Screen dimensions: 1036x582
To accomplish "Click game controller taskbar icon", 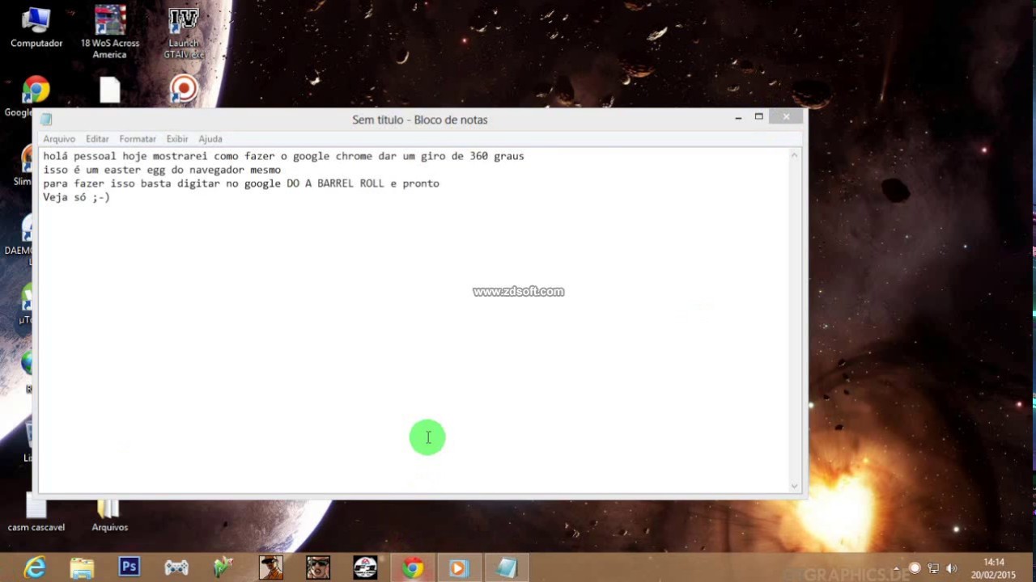I will pyautogui.click(x=176, y=568).
